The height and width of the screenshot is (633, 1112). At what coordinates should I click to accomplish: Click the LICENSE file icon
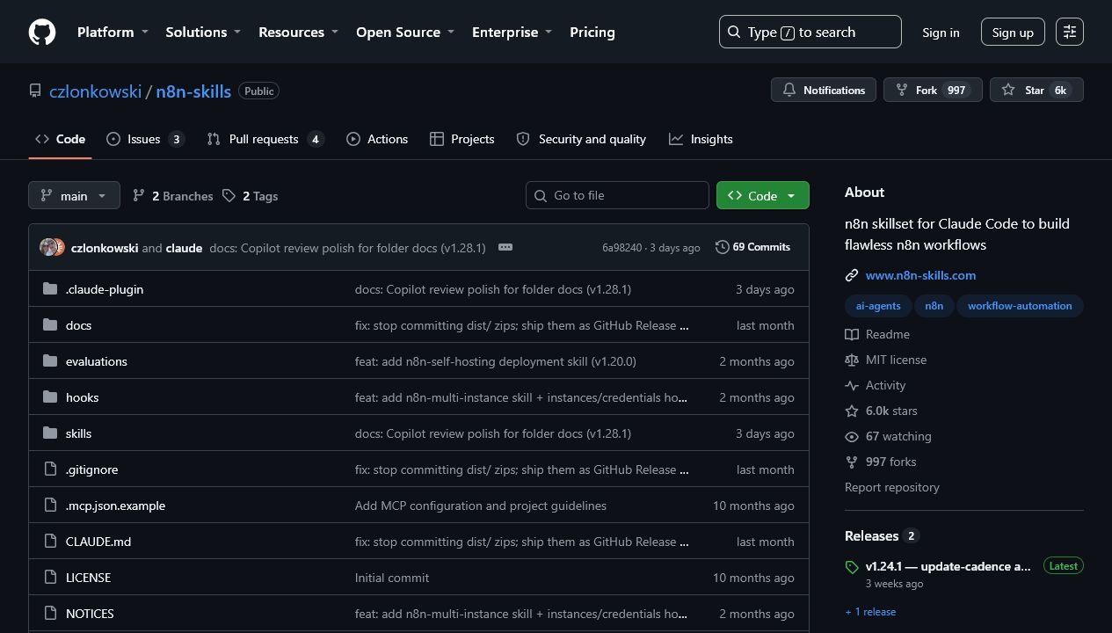click(x=50, y=578)
